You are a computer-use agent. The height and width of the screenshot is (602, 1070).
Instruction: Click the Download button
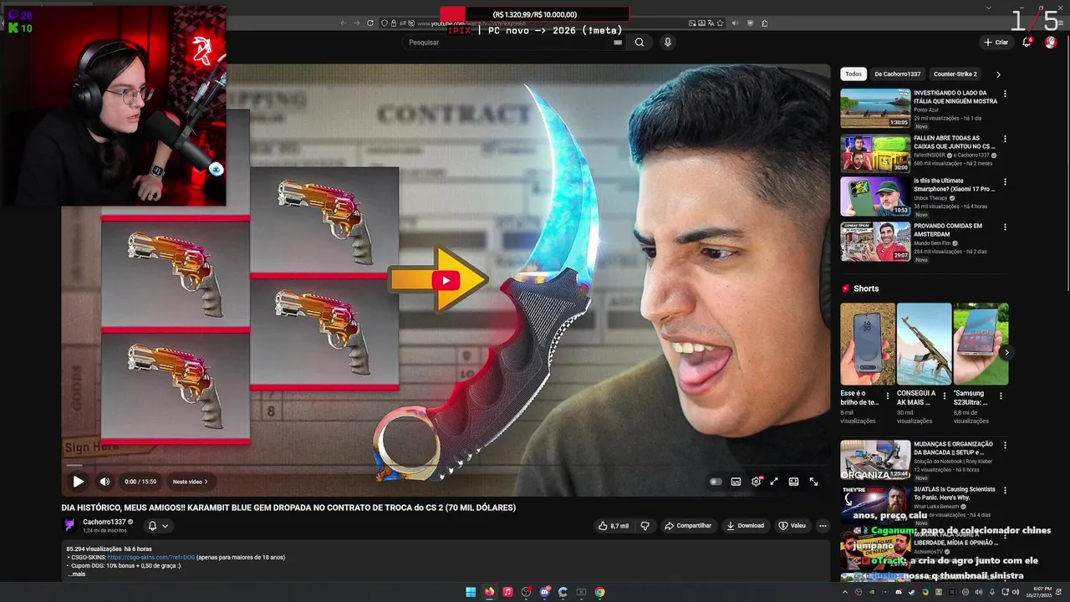point(745,526)
